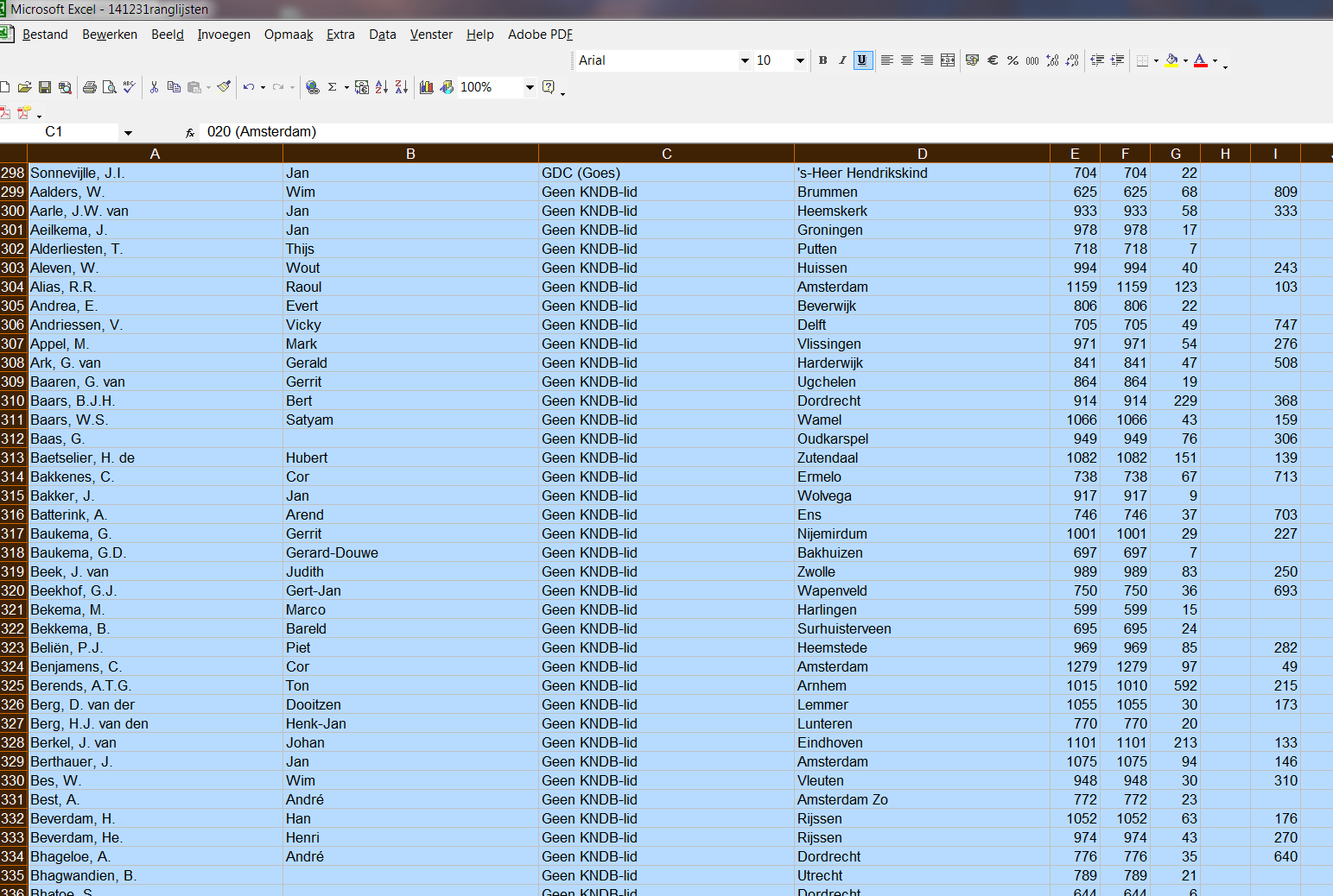The width and height of the screenshot is (1333, 896).
Task: Expand the font size dropdown
Action: (800, 60)
